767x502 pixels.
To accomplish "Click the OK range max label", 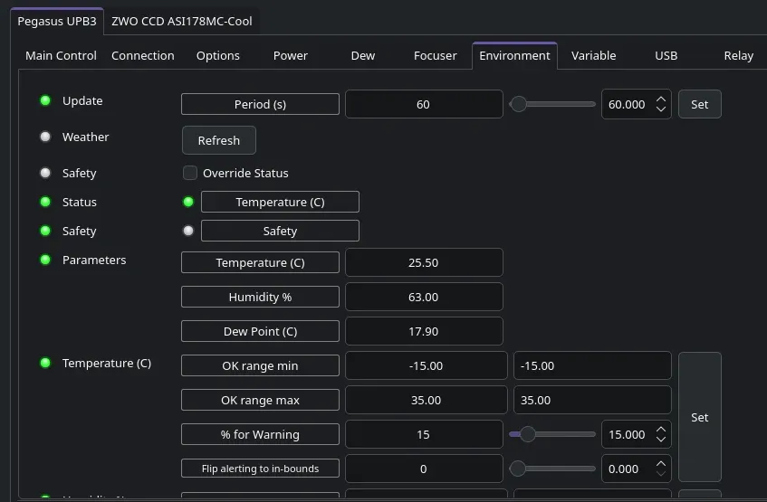I will click(x=260, y=400).
